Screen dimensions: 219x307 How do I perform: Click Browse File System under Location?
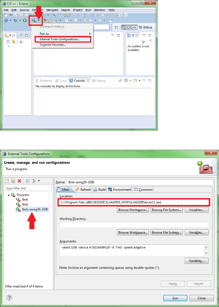[x=167, y=210]
